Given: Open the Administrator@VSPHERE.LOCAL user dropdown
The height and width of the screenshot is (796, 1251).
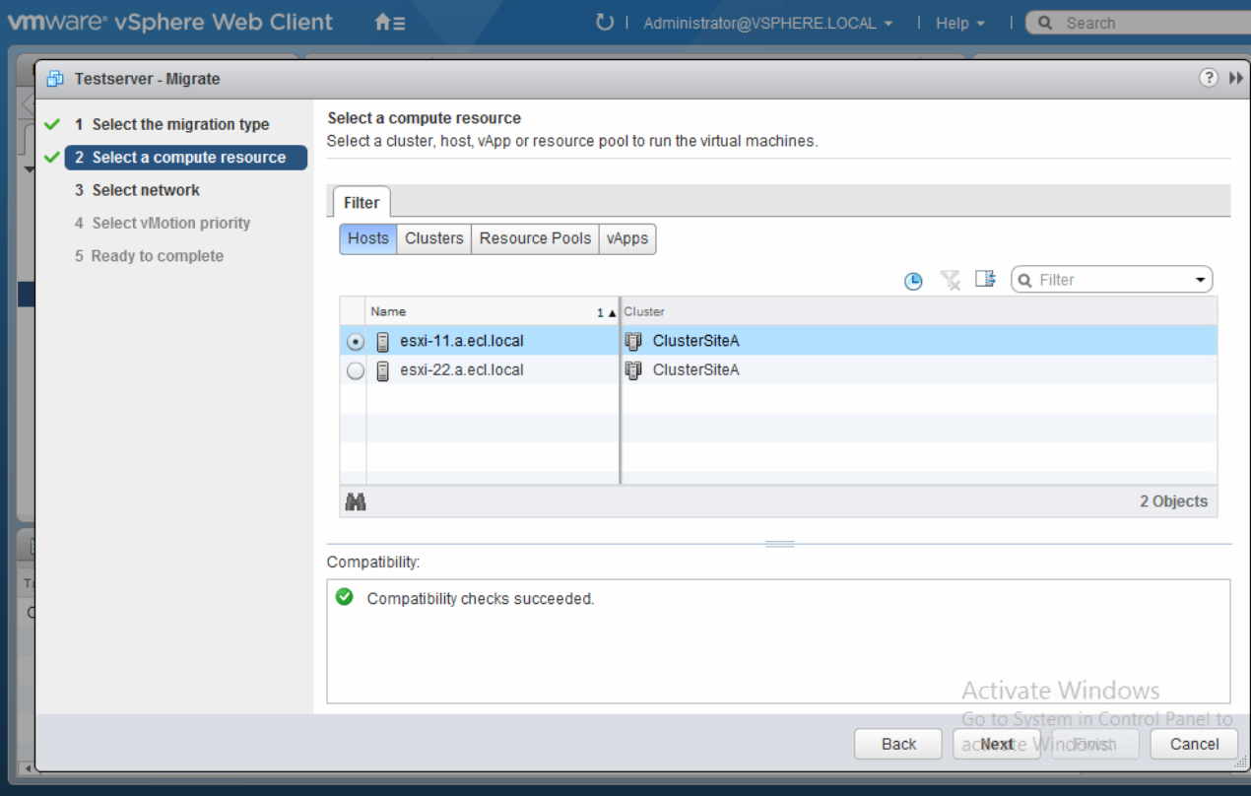Looking at the screenshot, I should click(768, 23).
